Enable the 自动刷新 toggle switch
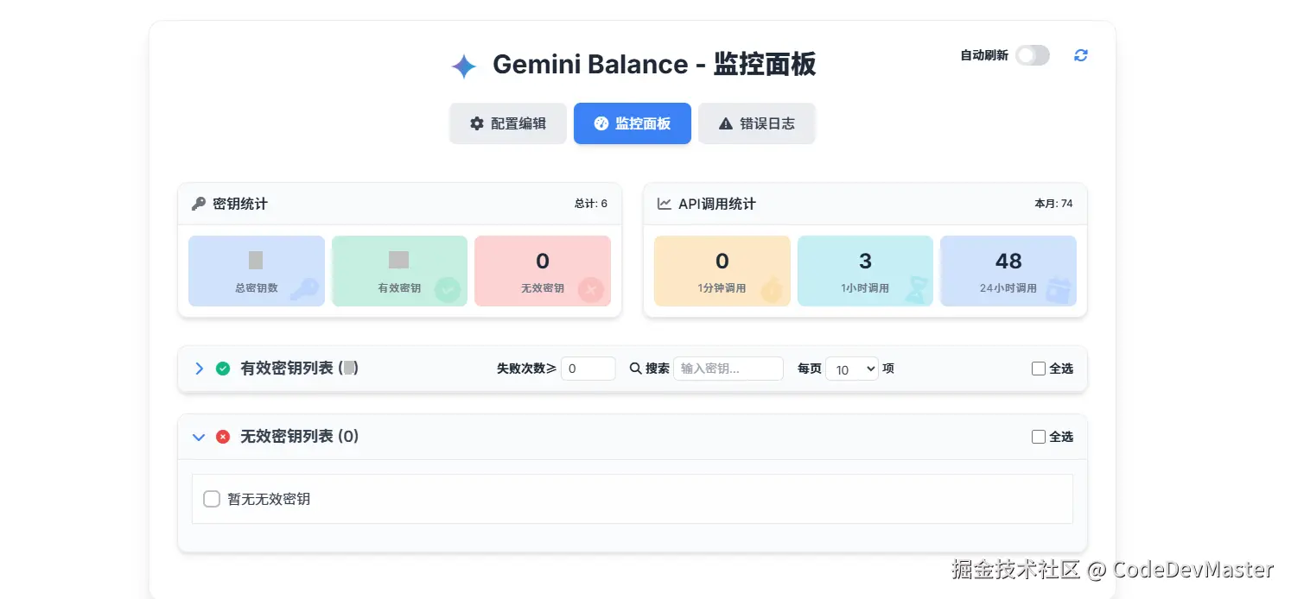 pyautogui.click(x=1033, y=54)
